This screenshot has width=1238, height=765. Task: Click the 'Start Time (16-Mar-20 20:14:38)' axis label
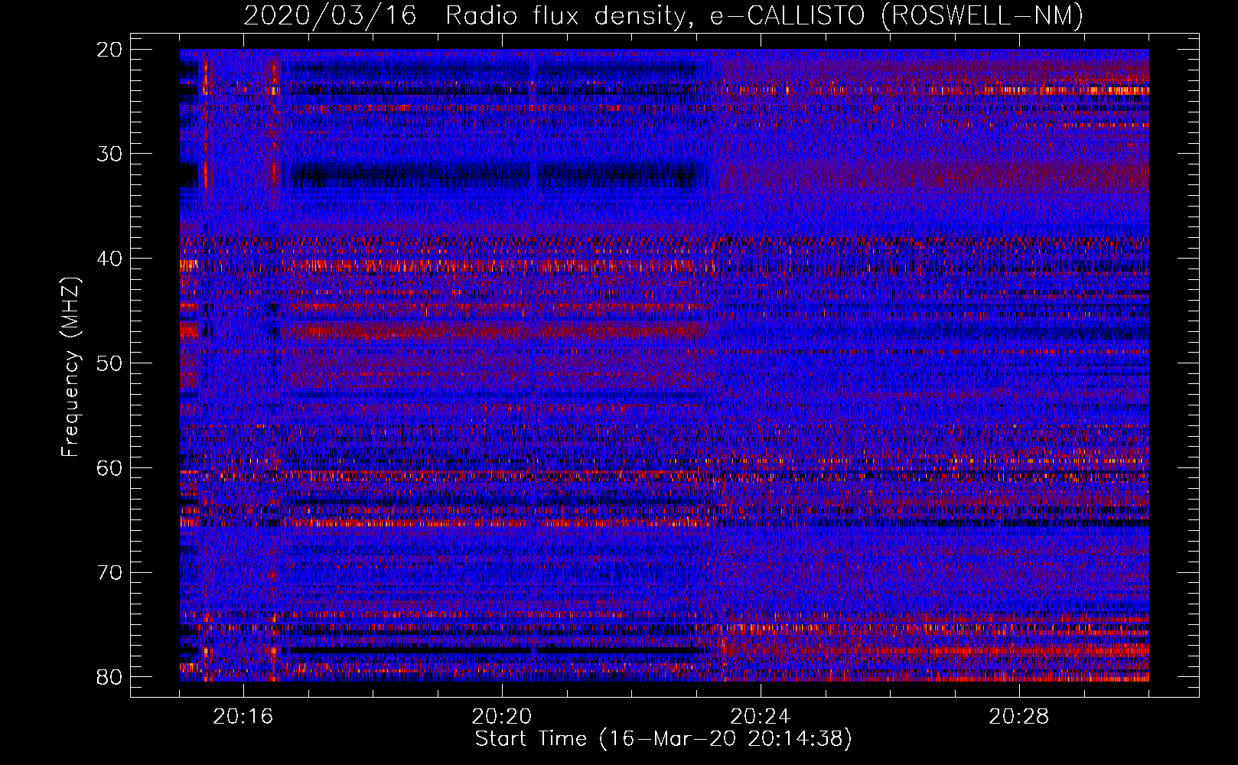click(663, 739)
